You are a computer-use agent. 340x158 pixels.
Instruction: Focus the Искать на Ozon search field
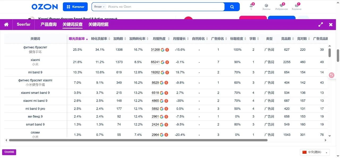[x=165, y=7]
